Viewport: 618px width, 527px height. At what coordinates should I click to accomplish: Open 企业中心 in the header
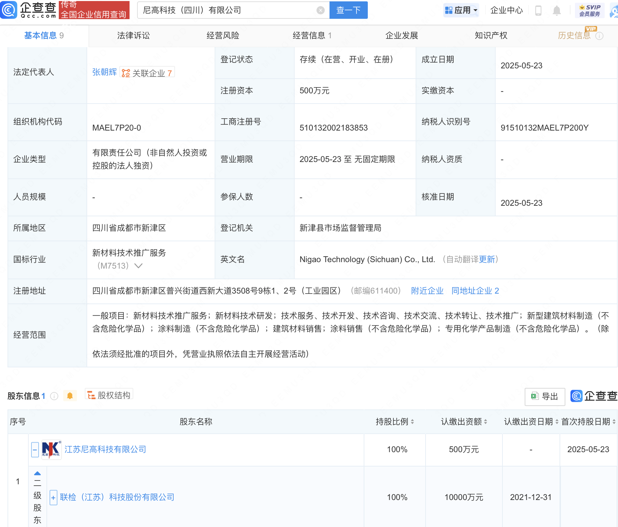[506, 10]
